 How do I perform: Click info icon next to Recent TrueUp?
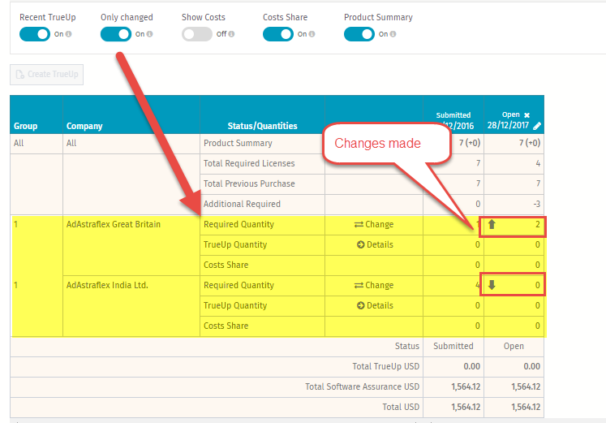pyautogui.click(x=69, y=34)
